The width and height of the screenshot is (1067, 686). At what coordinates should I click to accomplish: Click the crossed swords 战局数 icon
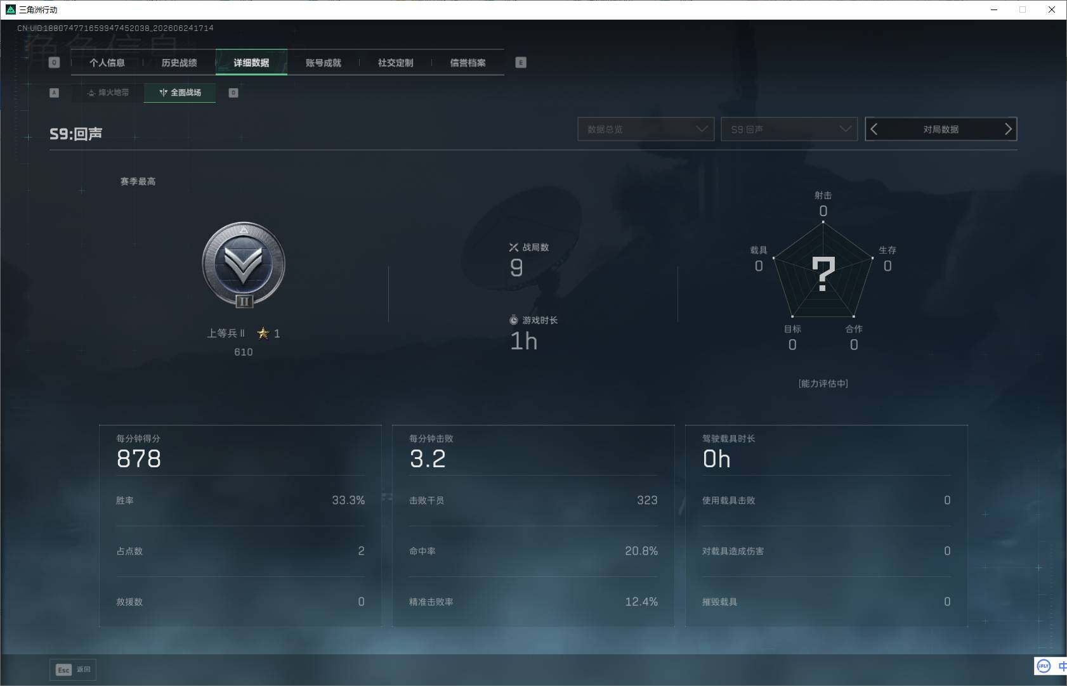pyautogui.click(x=514, y=247)
